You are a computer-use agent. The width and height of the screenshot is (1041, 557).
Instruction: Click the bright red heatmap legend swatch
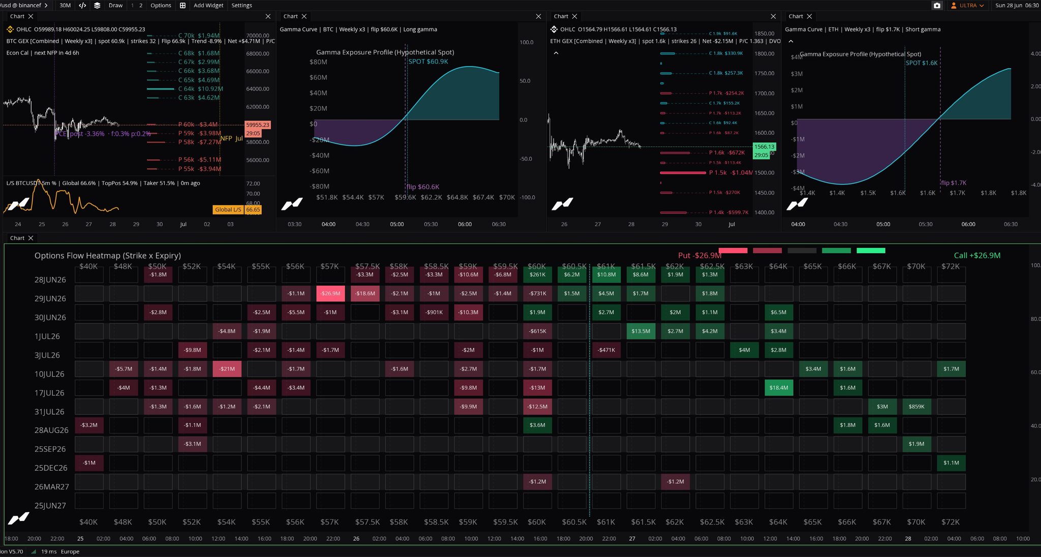pos(733,251)
